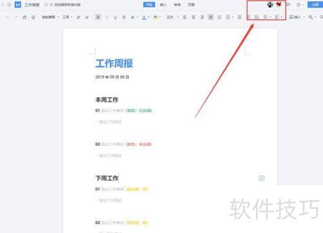The image size is (323, 233).
Task: Insert a numbered list
Action: point(277,17)
